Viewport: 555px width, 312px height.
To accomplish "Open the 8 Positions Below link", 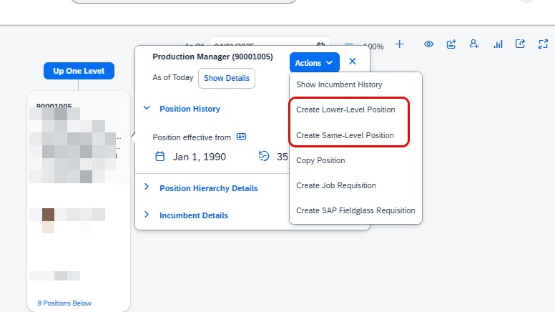I will coord(64,303).
